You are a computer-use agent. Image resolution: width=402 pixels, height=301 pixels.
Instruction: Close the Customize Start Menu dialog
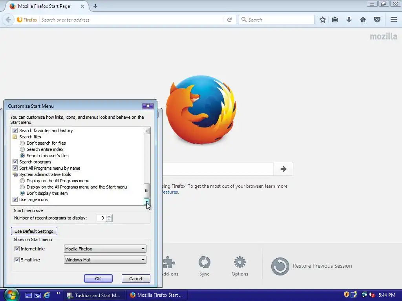point(148,106)
